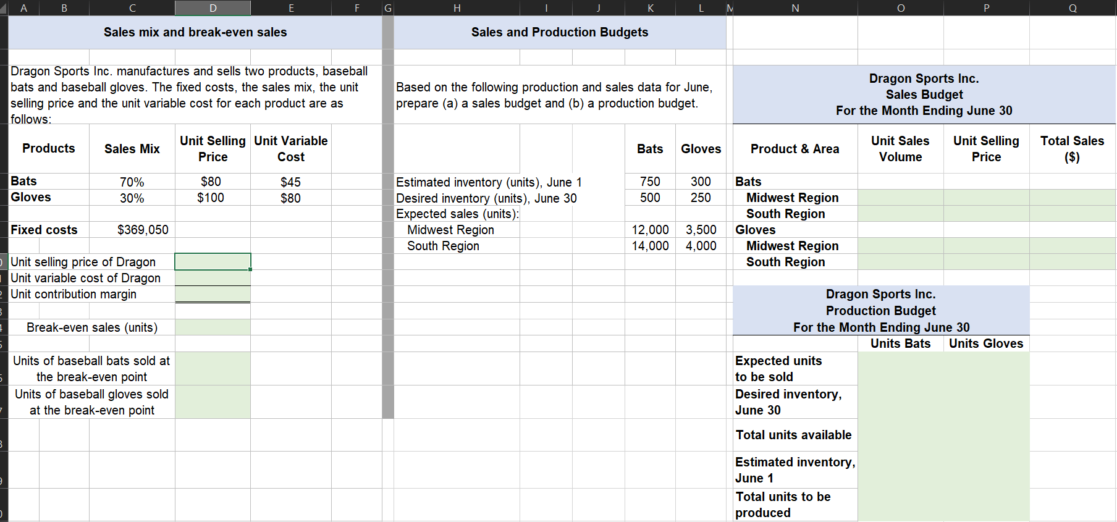The width and height of the screenshot is (1117, 522).
Task: Select input cell for Unit selling price of Dragon
Action: 213,262
